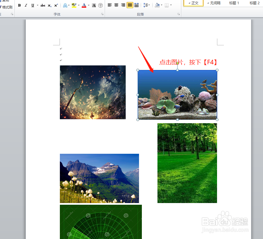Select the 无间隔 style
This screenshot has width=263, height=239.
tap(214, 3)
